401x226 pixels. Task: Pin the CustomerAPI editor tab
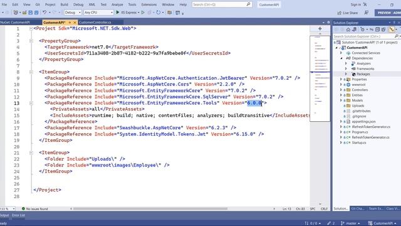[70, 23]
